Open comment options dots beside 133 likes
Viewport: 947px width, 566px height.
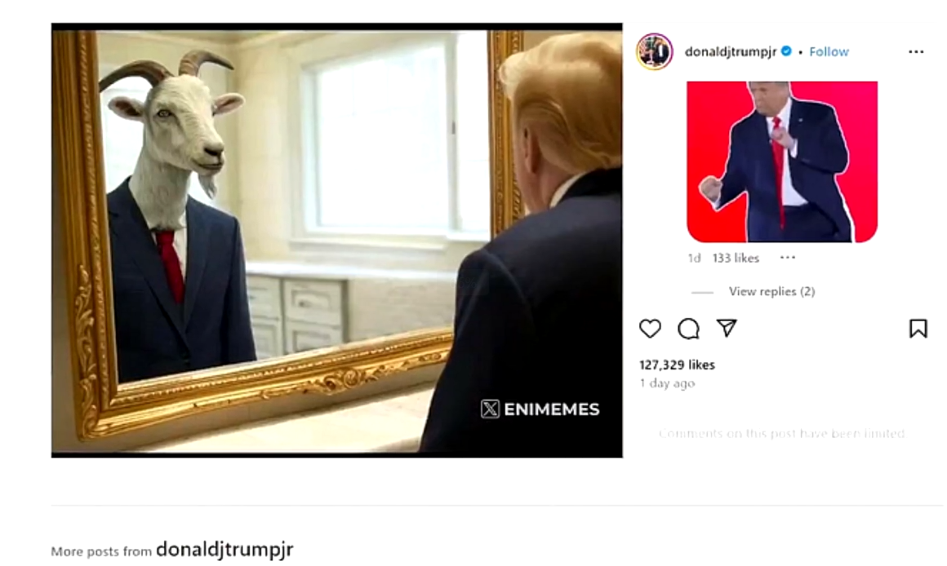click(788, 258)
